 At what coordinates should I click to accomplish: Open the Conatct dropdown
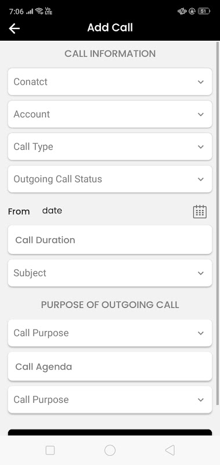[x=110, y=82]
